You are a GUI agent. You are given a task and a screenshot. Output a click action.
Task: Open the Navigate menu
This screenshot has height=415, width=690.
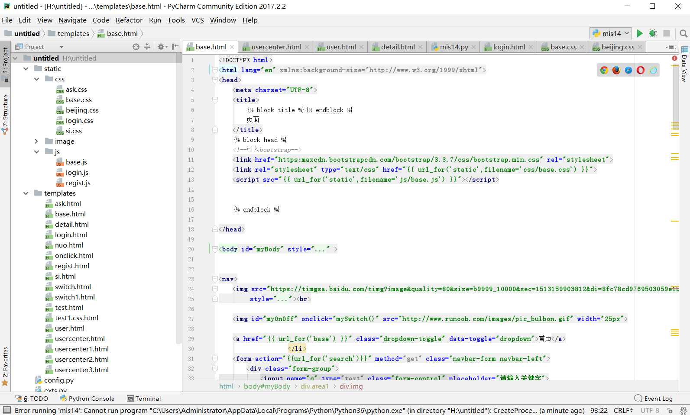pos(72,20)
